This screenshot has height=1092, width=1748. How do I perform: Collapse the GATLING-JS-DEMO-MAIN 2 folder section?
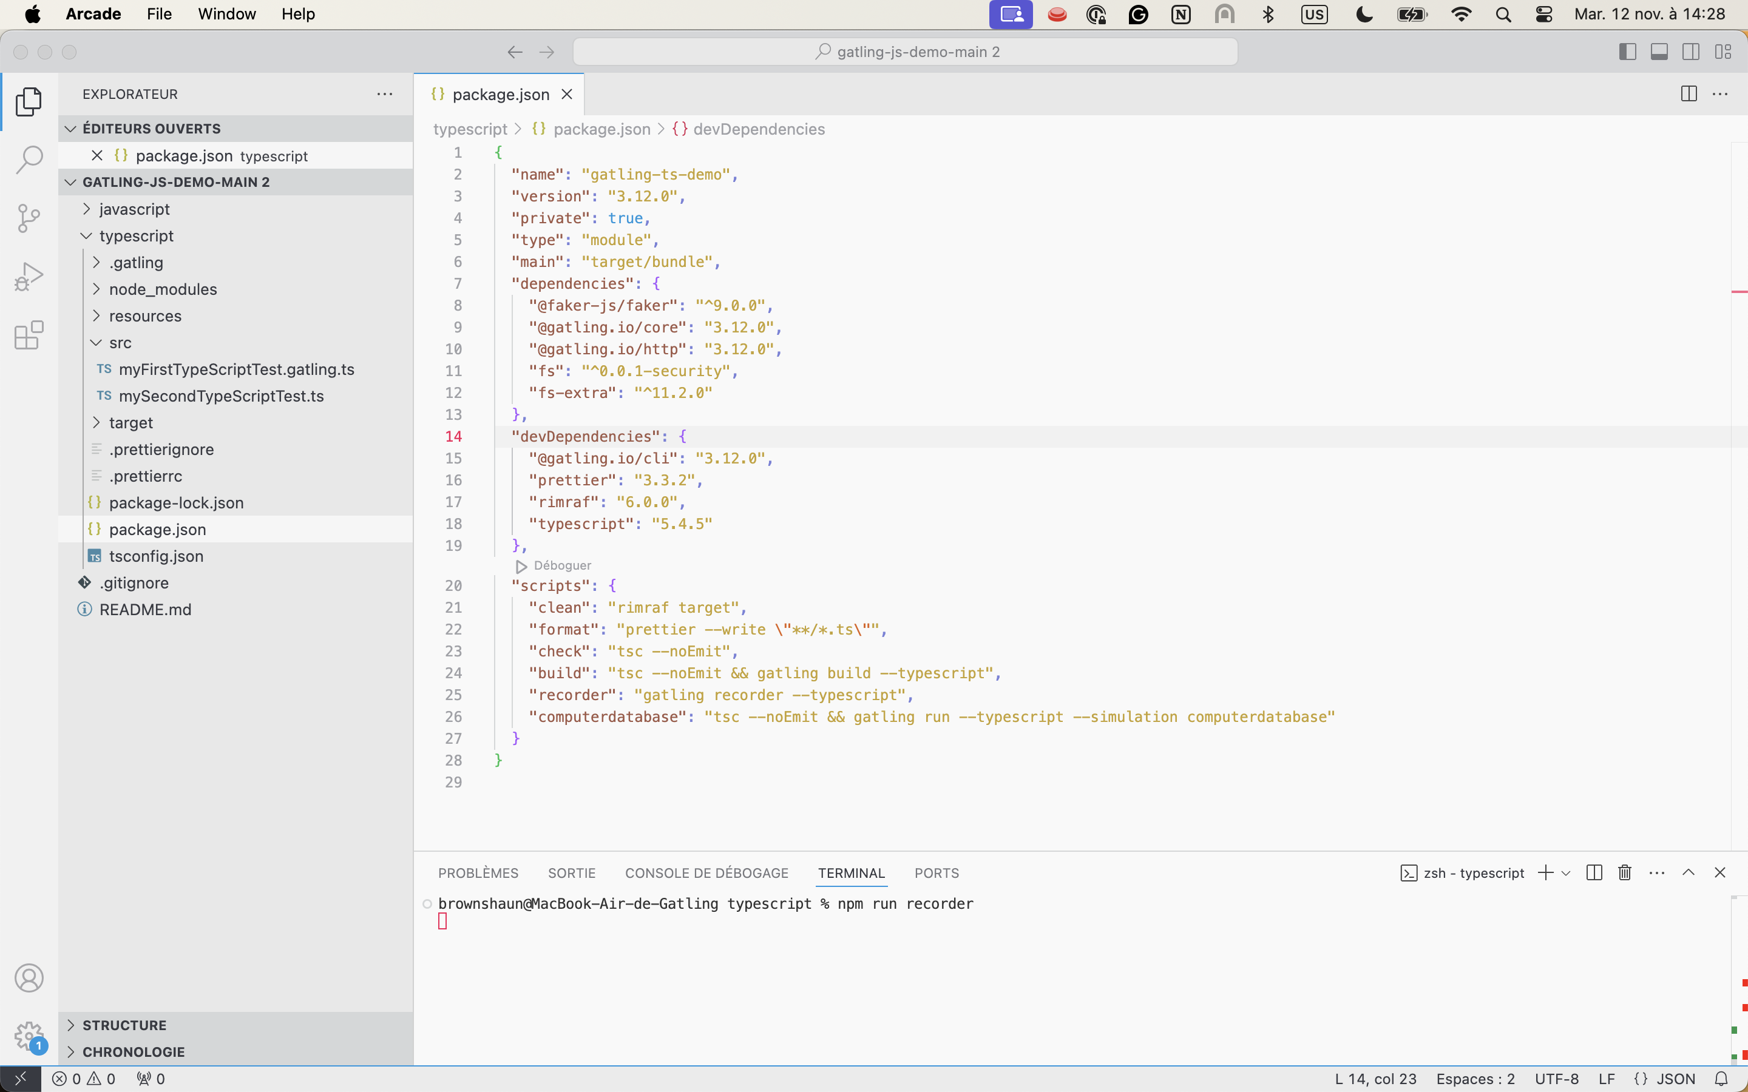click(x=235, y=182)
